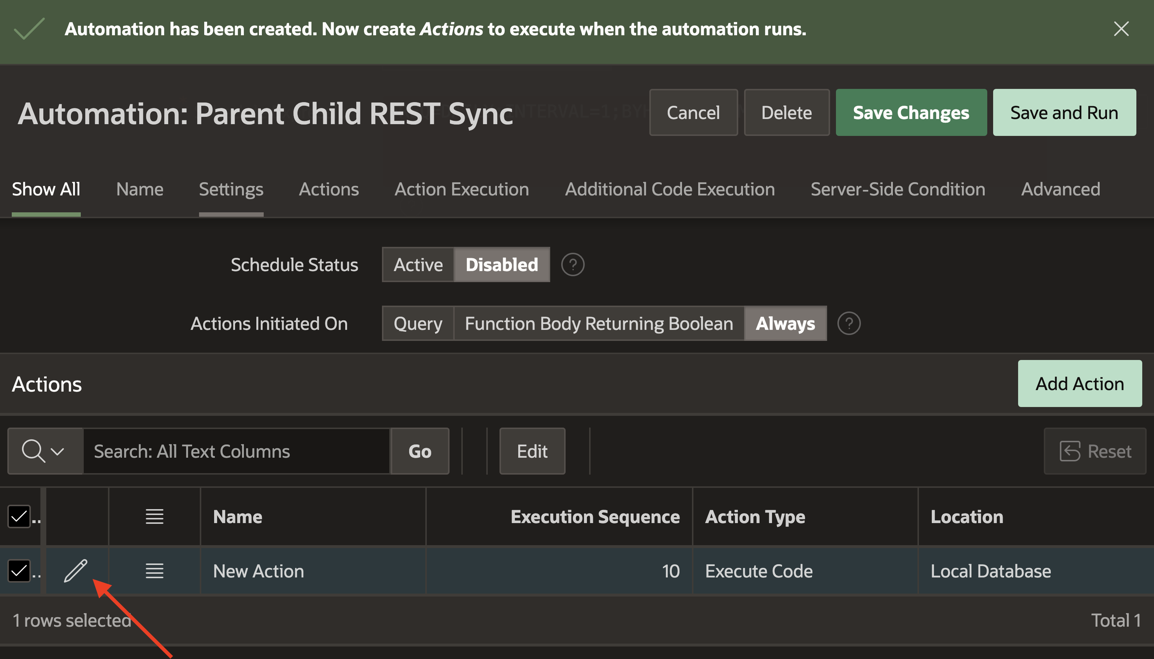Screen dimensions: 1154x659
Task: Click the Add Action button
Action: point(1079,383)
